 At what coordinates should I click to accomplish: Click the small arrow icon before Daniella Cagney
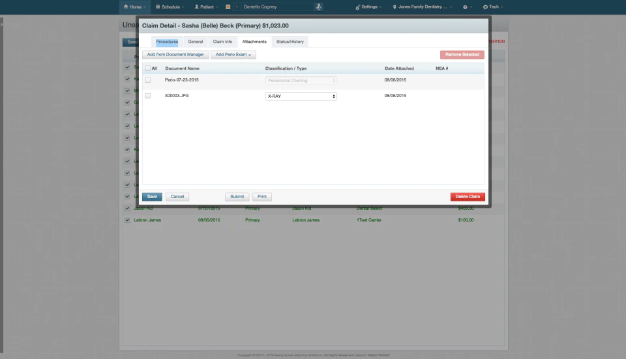tap(237, 7)
